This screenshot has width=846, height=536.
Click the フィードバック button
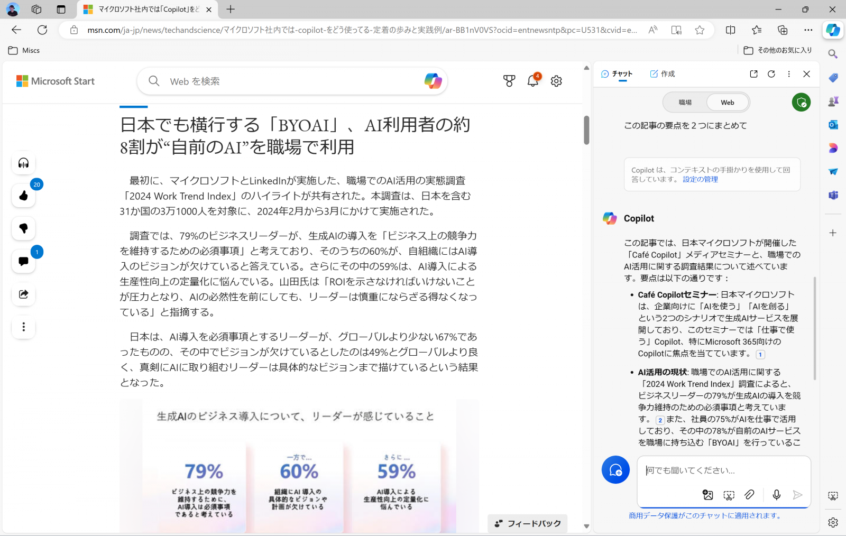[528, 523]
